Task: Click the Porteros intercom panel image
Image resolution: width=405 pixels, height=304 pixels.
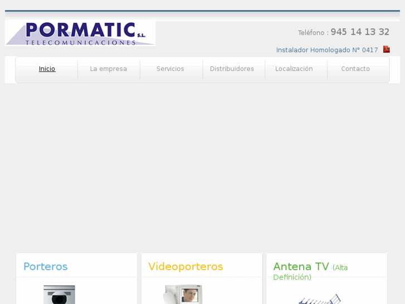Action: click(x=59, y=295)
